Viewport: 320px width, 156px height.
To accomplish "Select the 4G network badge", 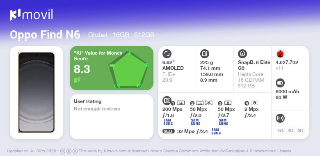I will tap(290, 131).
